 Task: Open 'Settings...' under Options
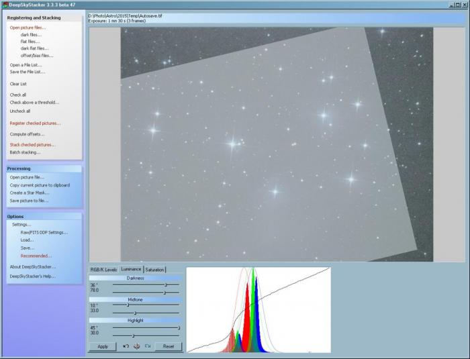click(x=21, y=224)
